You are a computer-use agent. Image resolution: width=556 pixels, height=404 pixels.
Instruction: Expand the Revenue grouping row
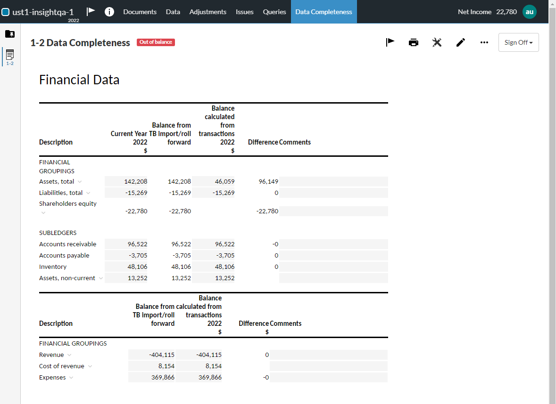click(x=69, y=355)
